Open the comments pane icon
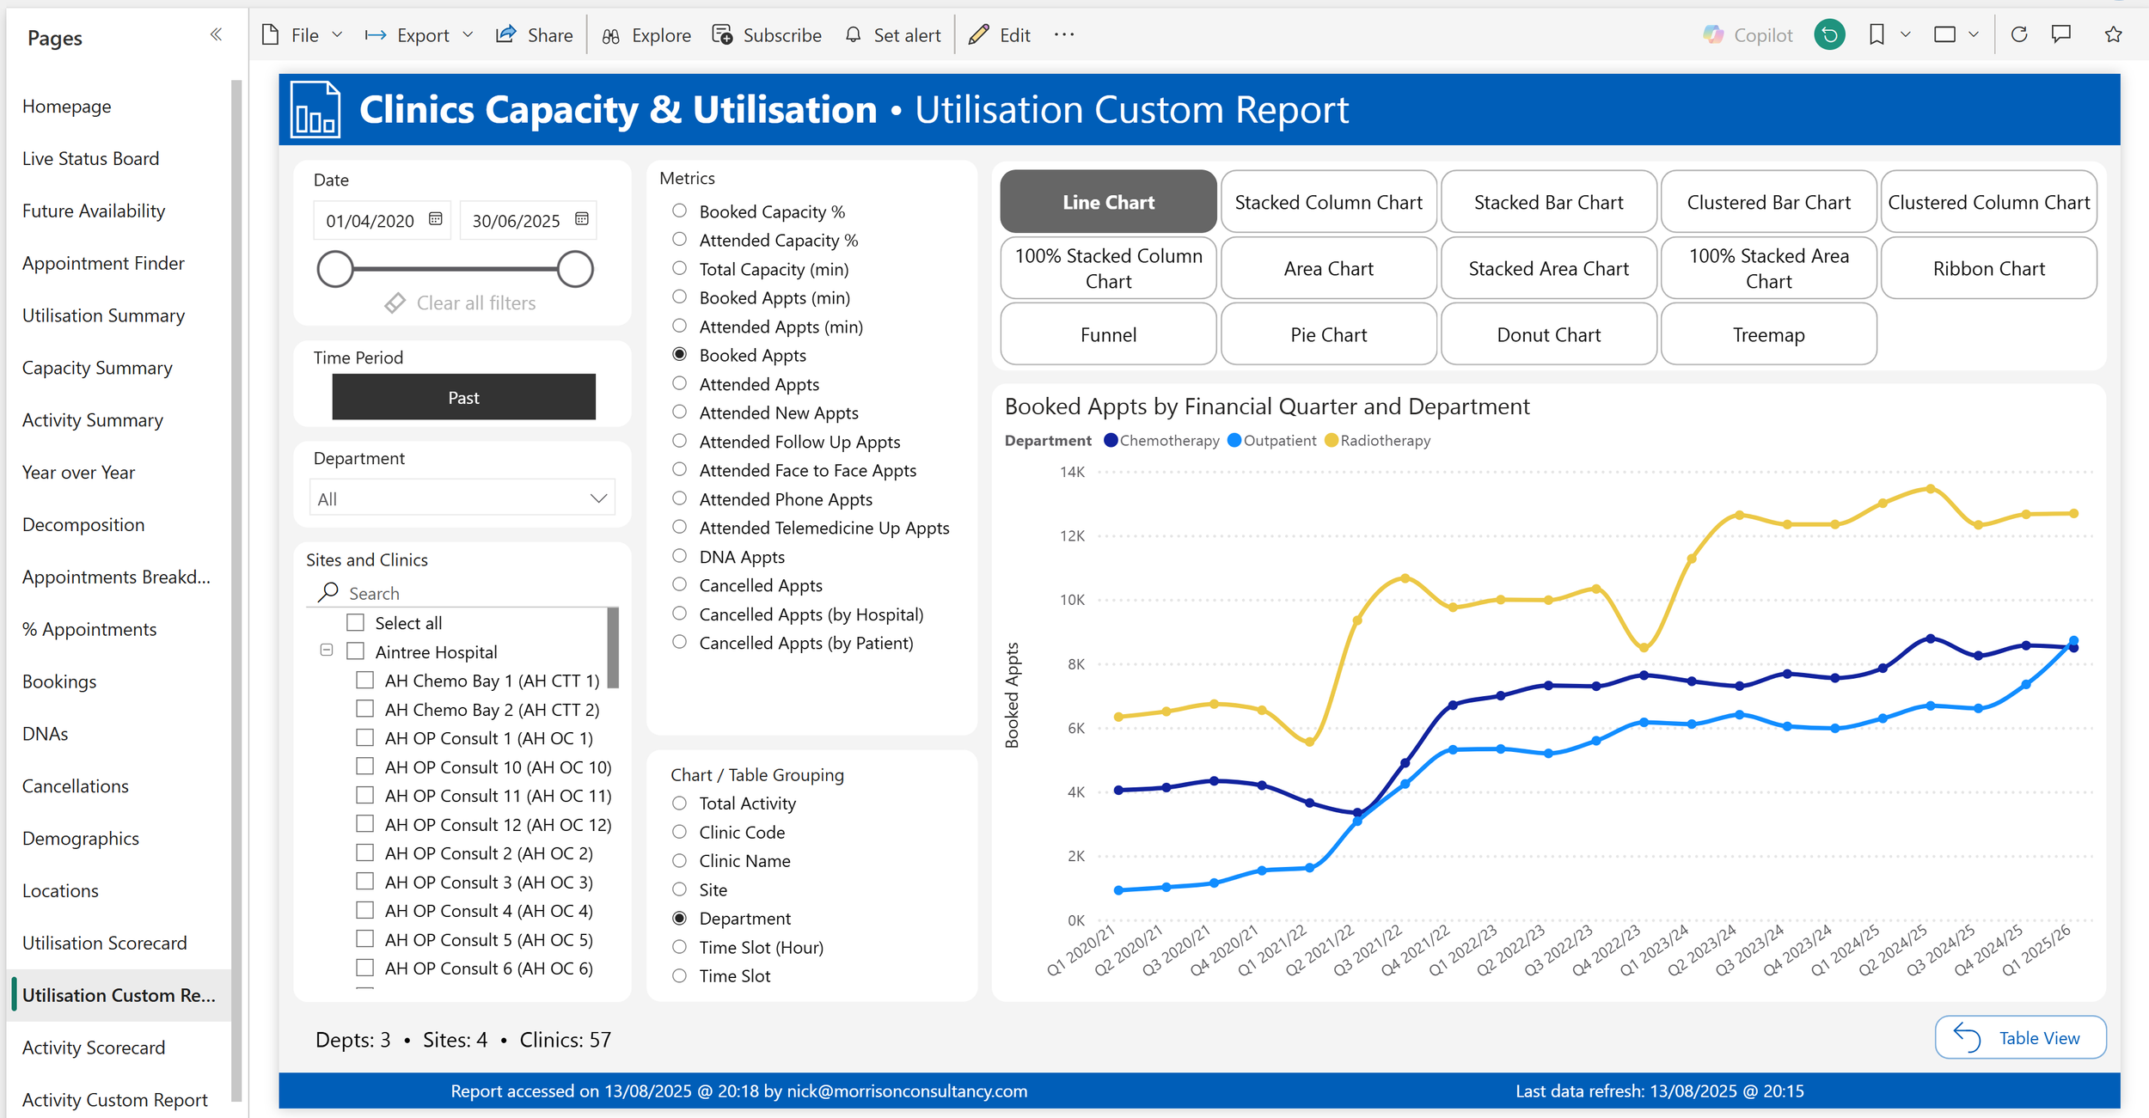Image resolution: width=2149 pixels, height=1118 pixels. (2061, 34)
